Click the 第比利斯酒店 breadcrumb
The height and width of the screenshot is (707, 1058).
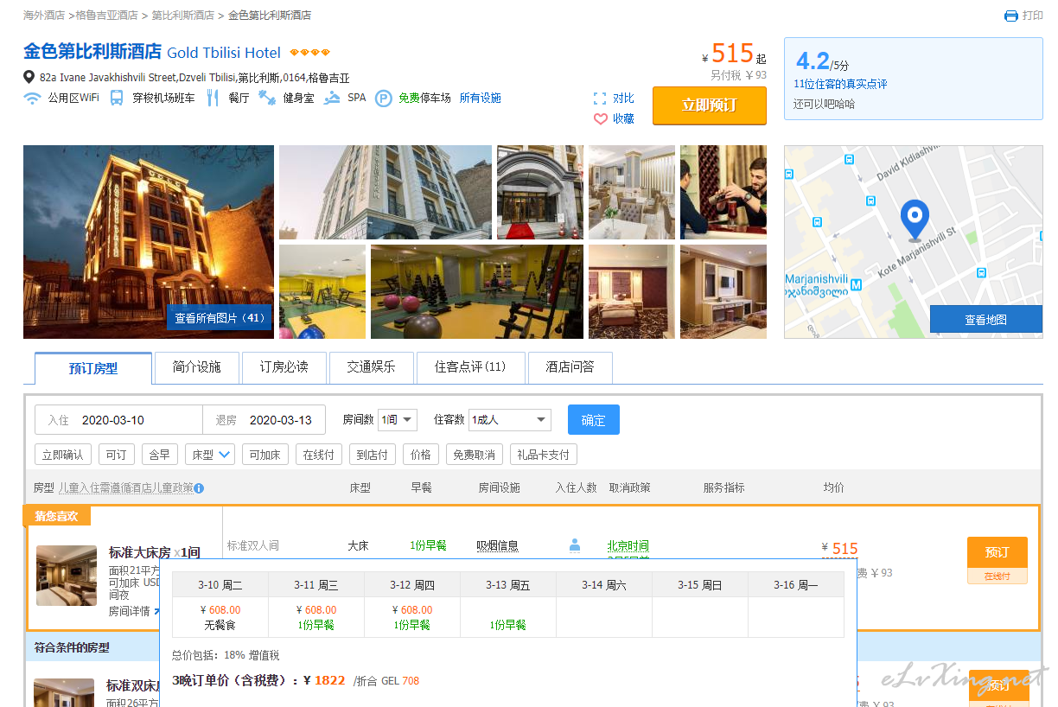pos(183,16)
